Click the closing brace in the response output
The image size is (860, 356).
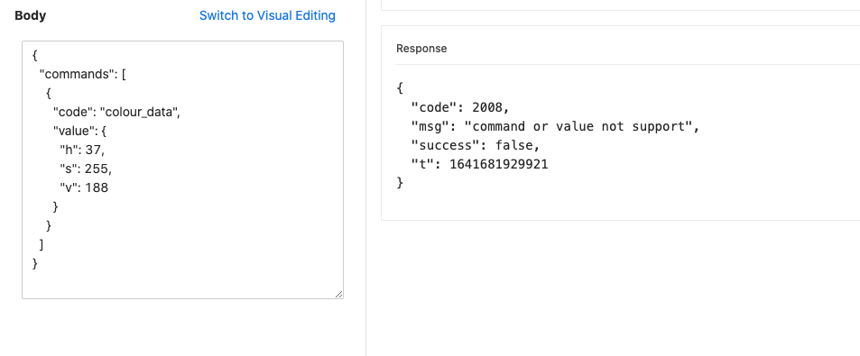(x=400, y=184)
